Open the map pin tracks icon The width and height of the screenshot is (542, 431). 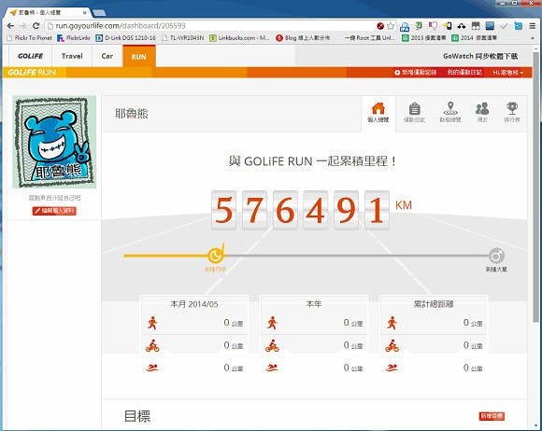click(450, 113)
